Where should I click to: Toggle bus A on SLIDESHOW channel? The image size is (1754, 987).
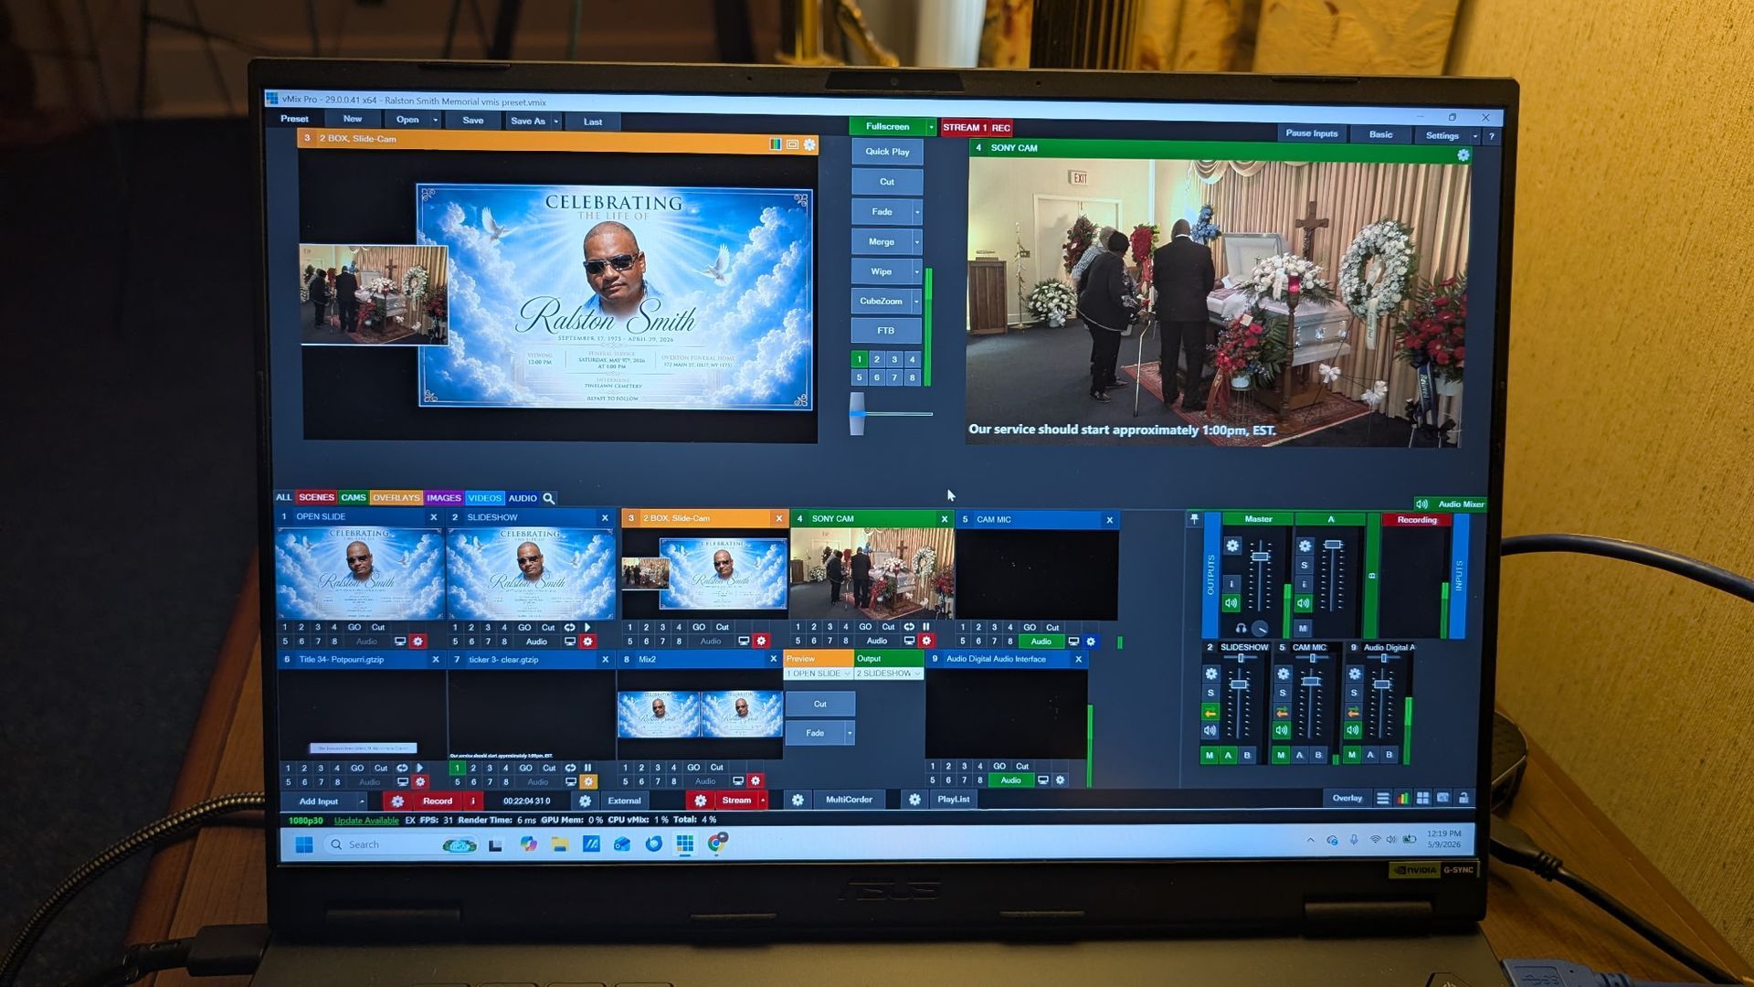pyautogui.click(x=1229, y=756)
